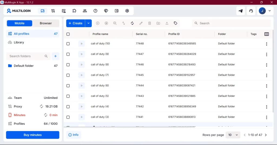
Task: Open the Team members icon in navigation
Action: click(85, 11)
